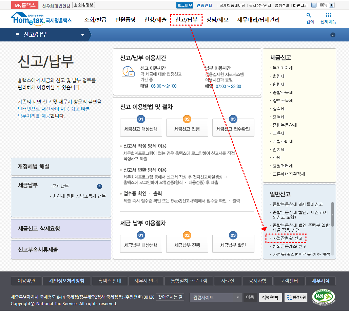Viewport: 349px width, 318px height.
Task: Click the 이동 button next to 관련사이트
Action: tap(250, 297)
